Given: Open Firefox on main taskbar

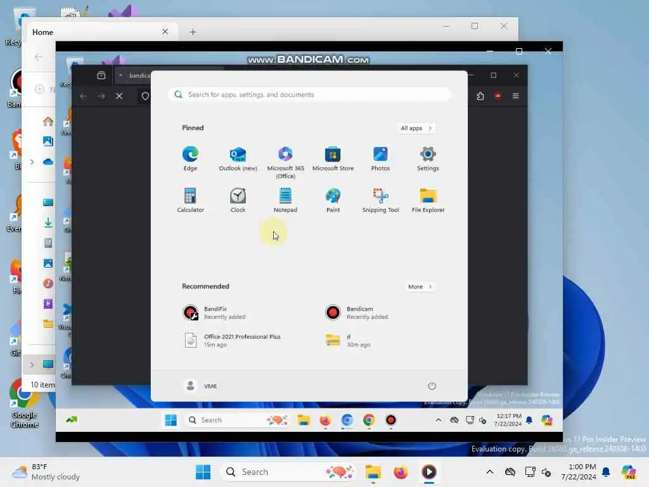Looking at the screenshot, I should click(x=401, y=472).
